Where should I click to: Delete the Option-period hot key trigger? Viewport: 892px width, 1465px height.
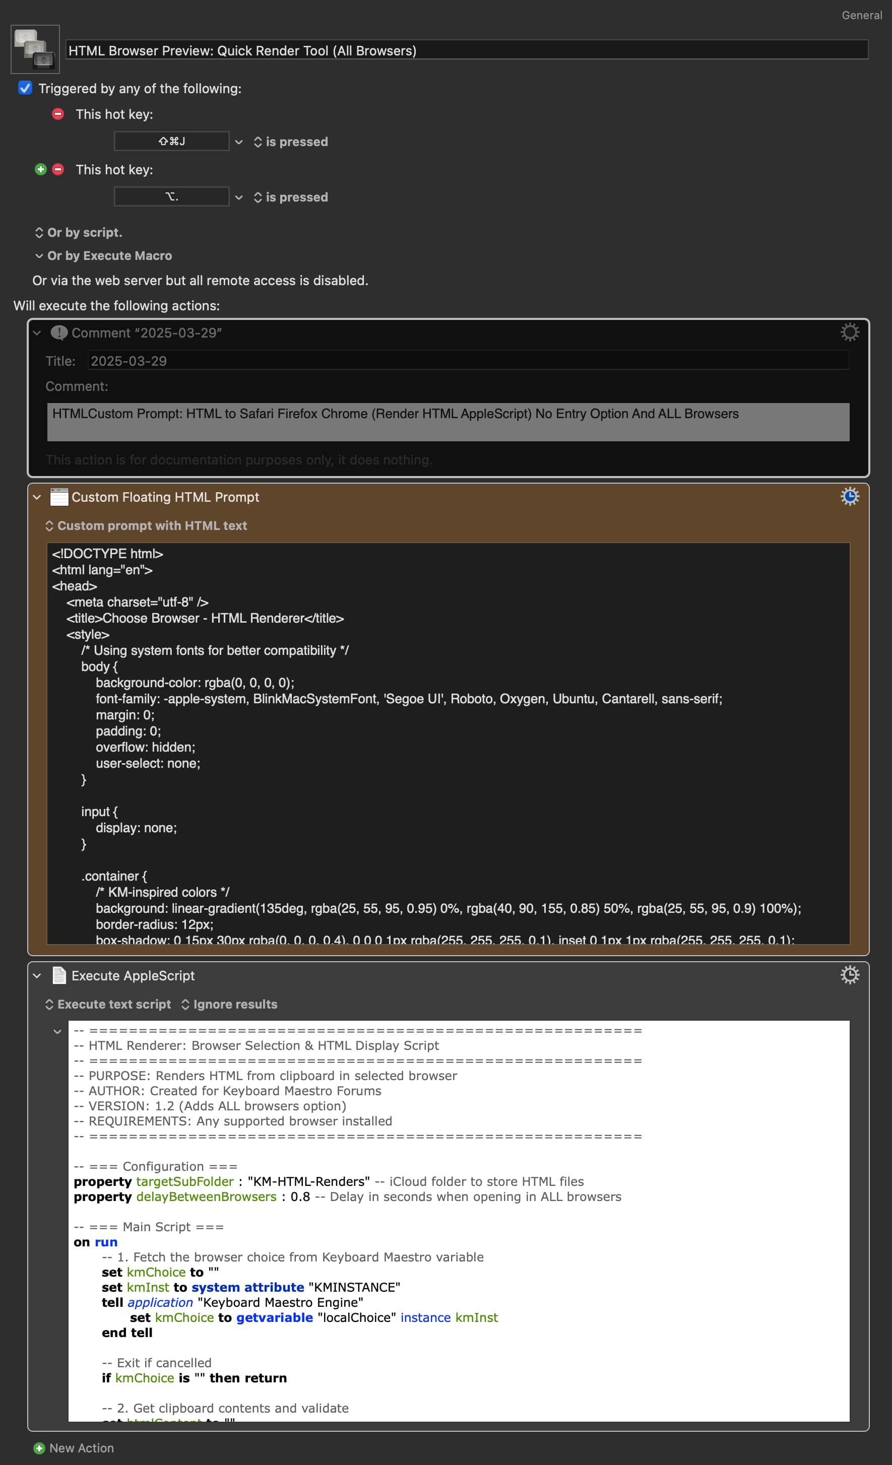point(57,169)
